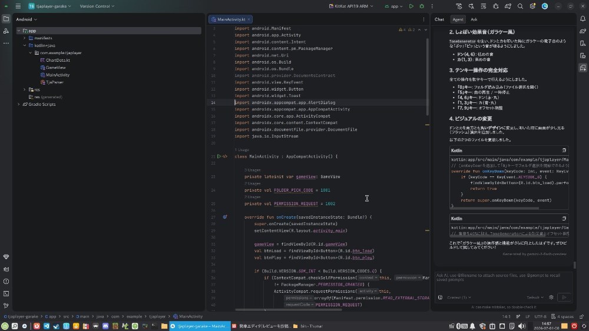
Task: Open the KitKat API19 ARM device dropdown
Action: point(351,6)
